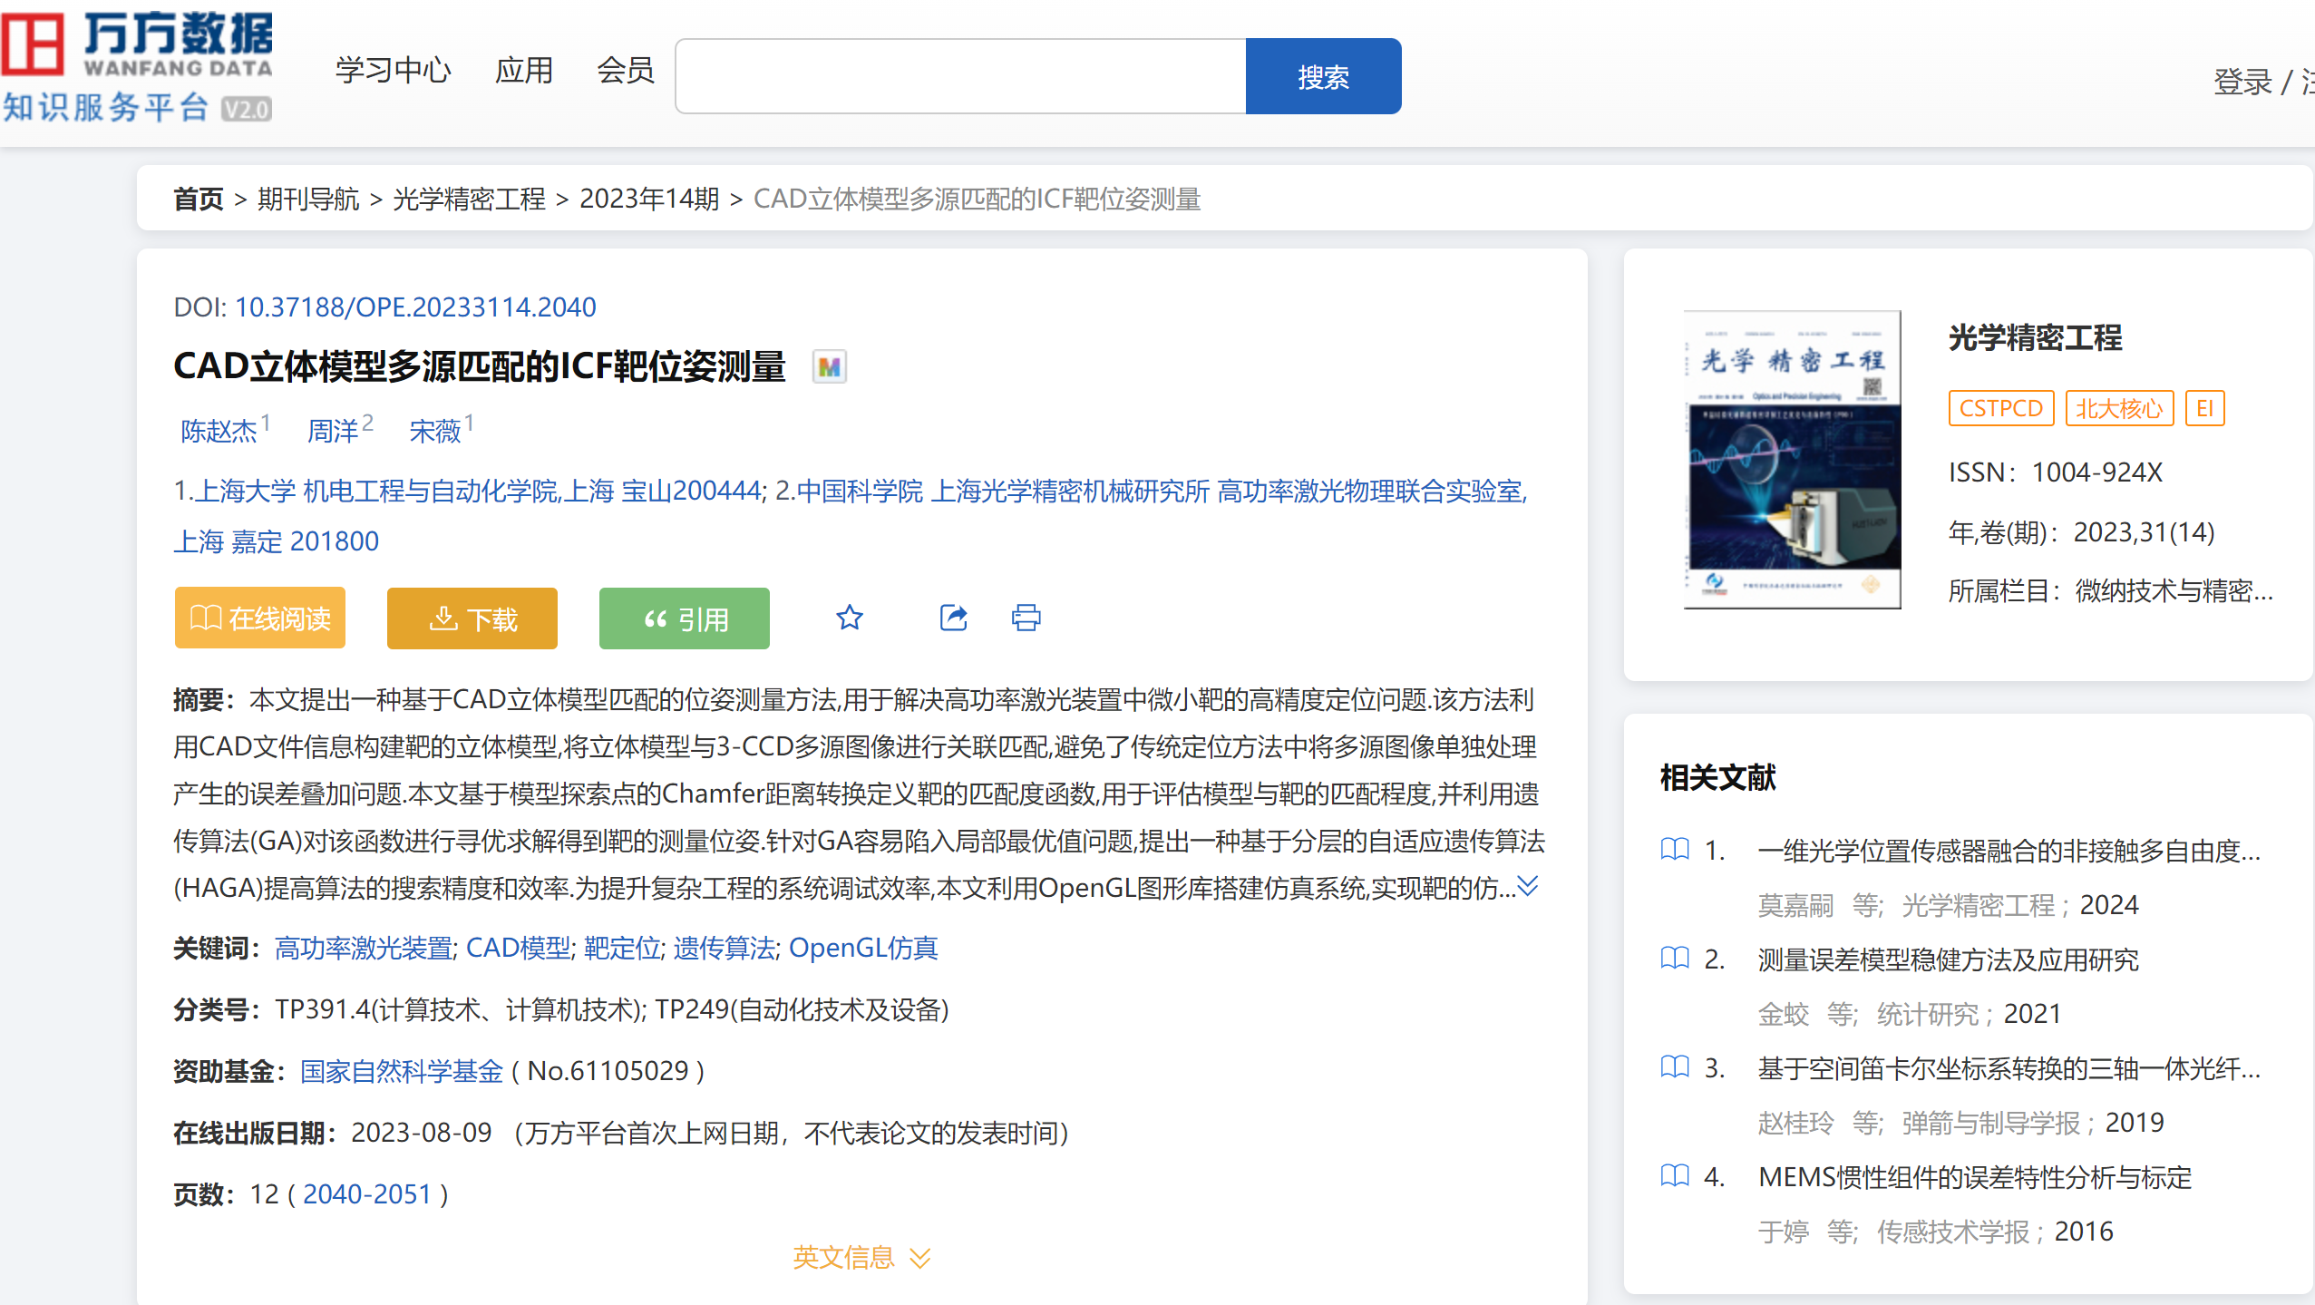Select the online date 2023-08-09

coord(422,1133)
